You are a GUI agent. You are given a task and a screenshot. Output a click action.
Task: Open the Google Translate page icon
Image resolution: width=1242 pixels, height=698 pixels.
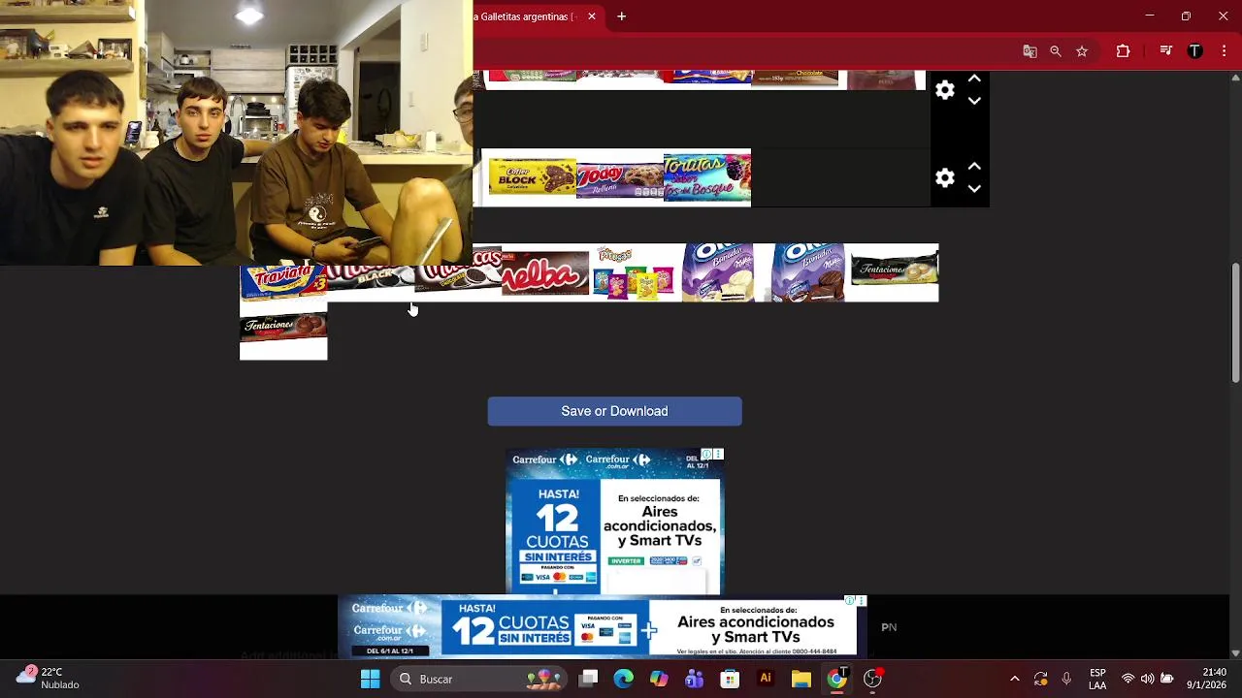[x=1030, y=51]
